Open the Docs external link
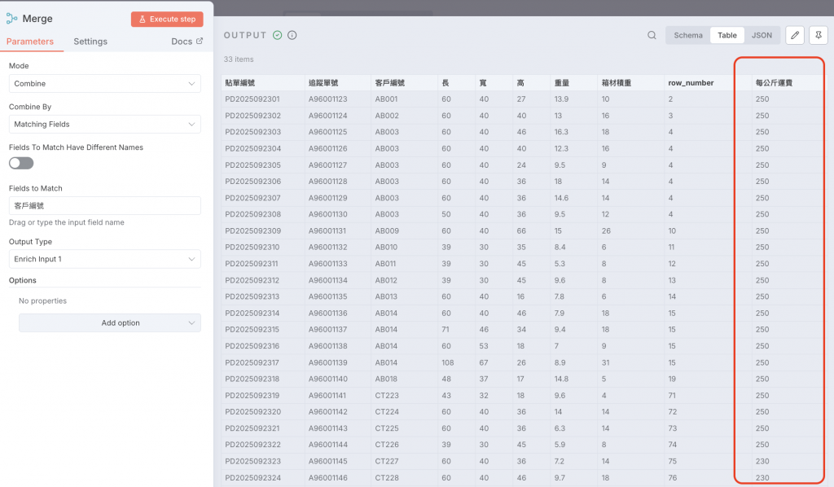834x487 pixels. pyautogui.click(x=187, y=42)
